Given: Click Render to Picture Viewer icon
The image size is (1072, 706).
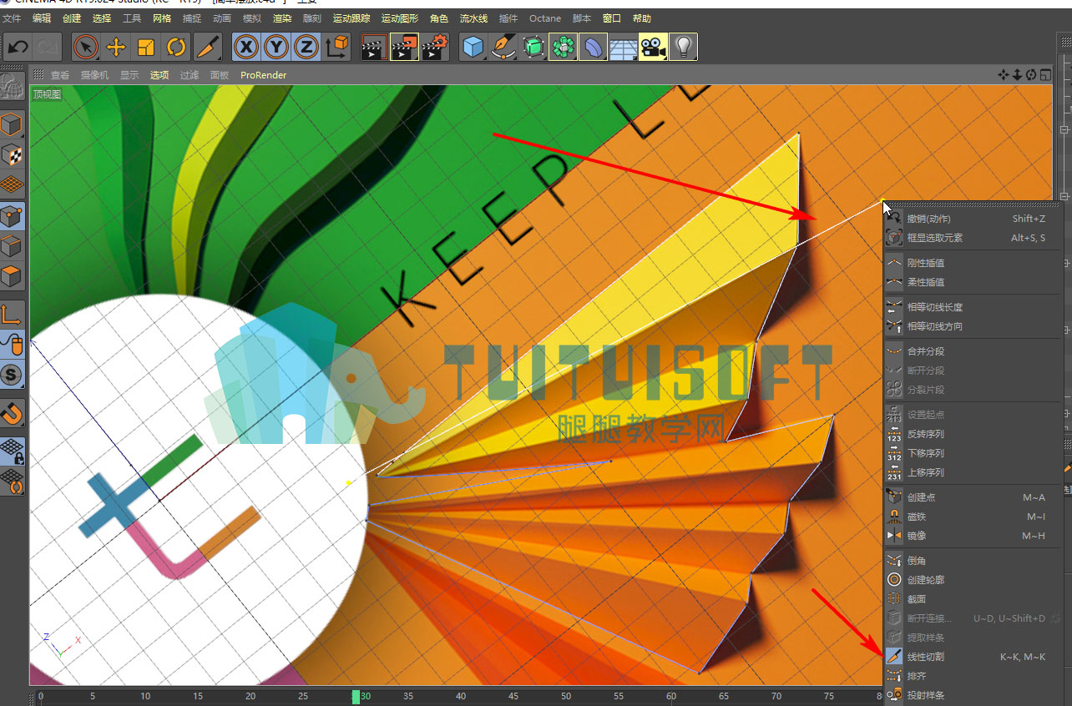Looking at the screenshot, I should click(x=404, y=47).
